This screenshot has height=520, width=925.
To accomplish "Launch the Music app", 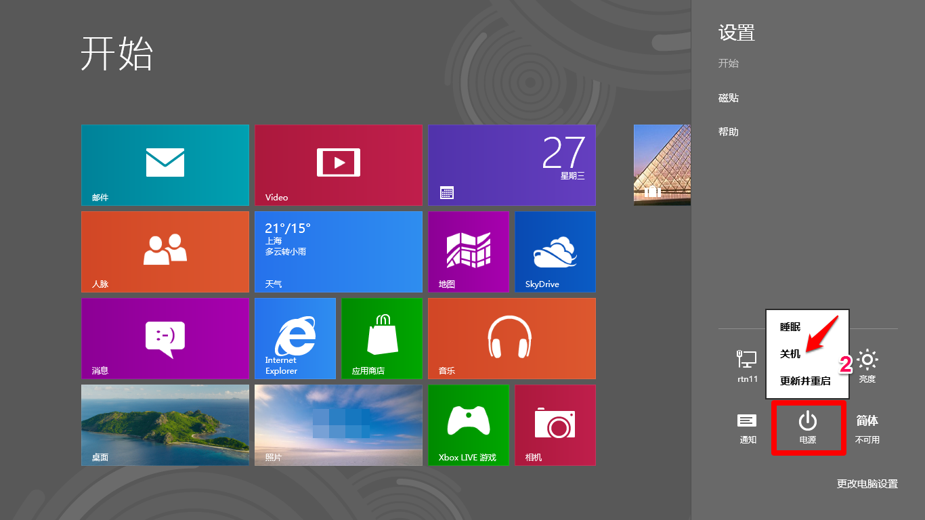I will click(x=511, y=338).
